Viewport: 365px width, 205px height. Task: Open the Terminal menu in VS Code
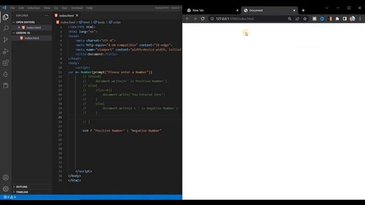77,8
